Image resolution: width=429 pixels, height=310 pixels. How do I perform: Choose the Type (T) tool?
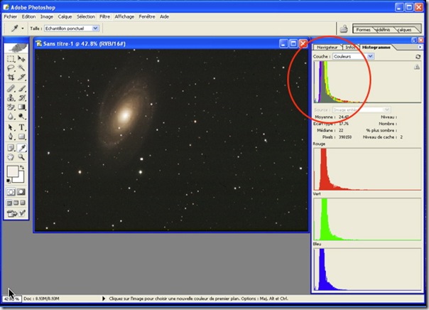click(x=22, y=127)
